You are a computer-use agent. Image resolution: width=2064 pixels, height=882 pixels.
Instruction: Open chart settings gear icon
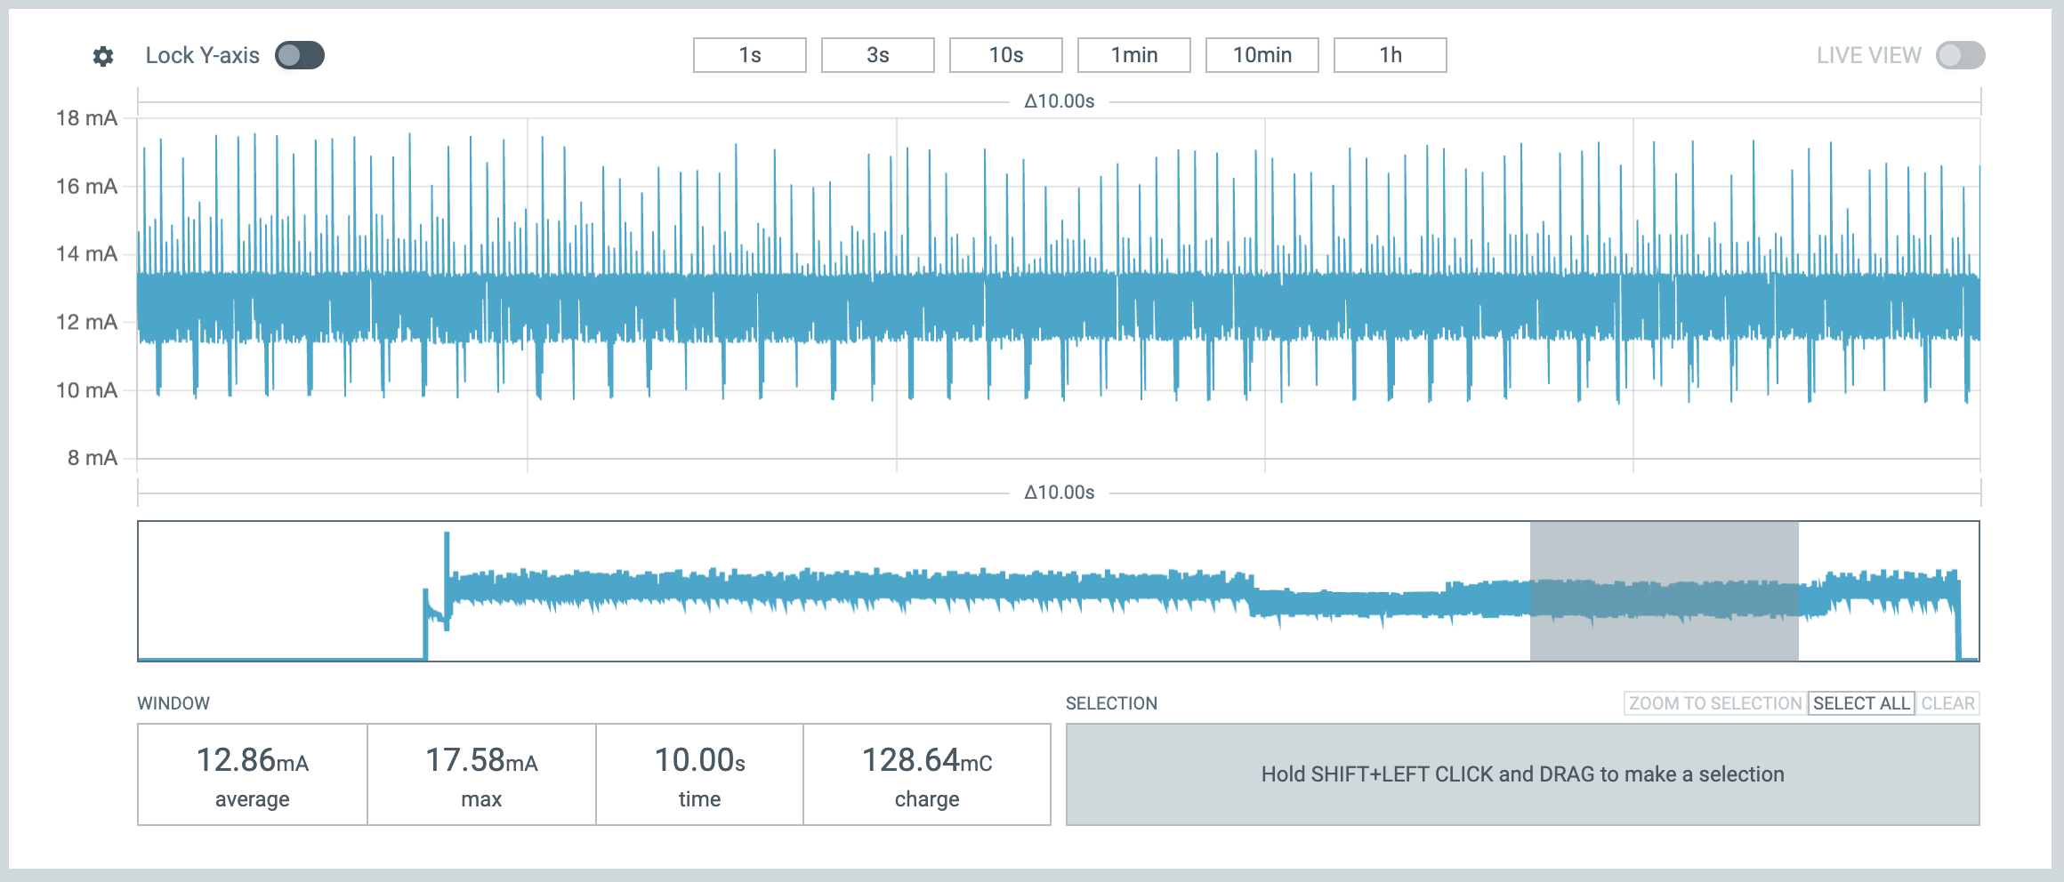tap(103, 56)
